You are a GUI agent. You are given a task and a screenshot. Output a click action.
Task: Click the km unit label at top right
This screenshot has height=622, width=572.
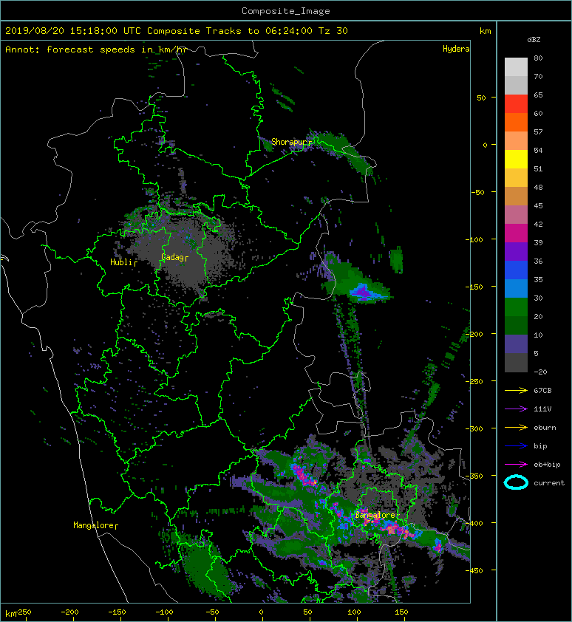pyautogui.click(x=485, y=31)
